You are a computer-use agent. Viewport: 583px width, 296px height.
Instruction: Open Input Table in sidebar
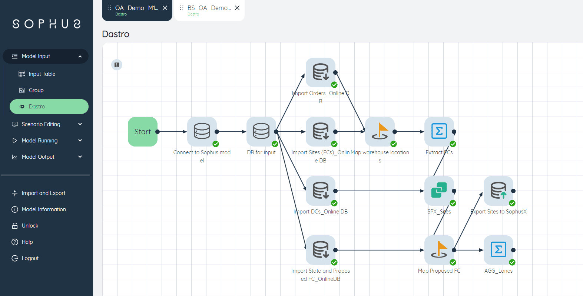pos(42,74)
